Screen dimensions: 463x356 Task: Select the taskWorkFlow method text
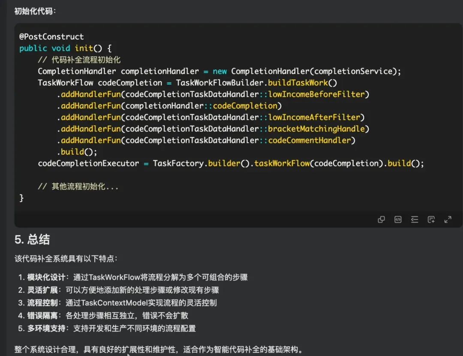click(x=283, y=163)
